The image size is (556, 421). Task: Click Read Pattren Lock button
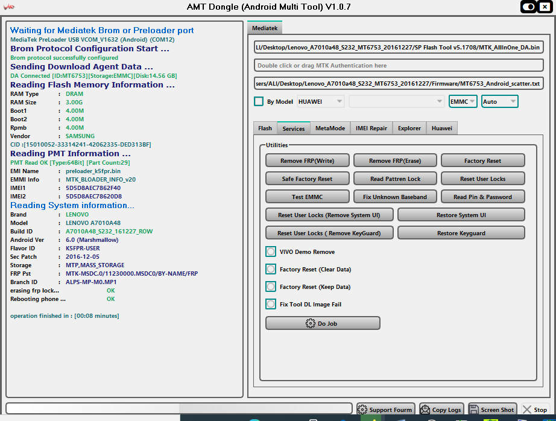(x=395, y=179)
